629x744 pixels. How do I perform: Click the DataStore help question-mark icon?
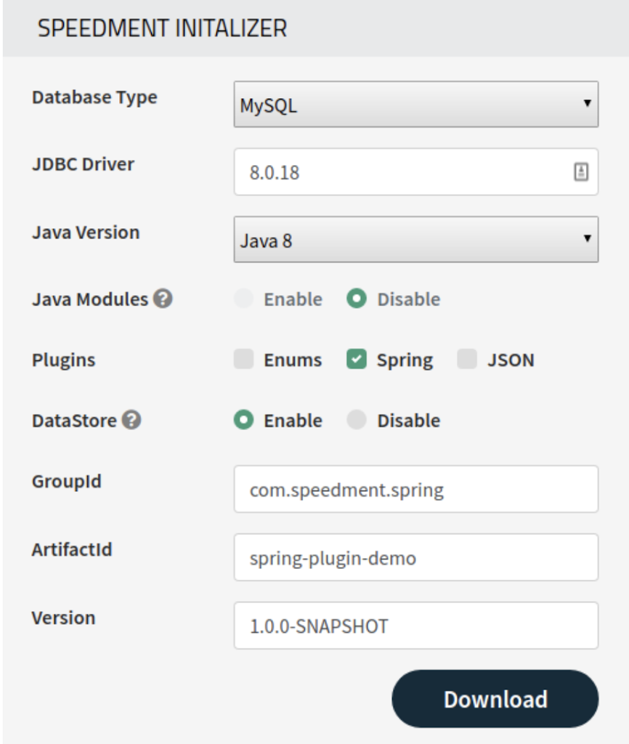coord(131,421)
